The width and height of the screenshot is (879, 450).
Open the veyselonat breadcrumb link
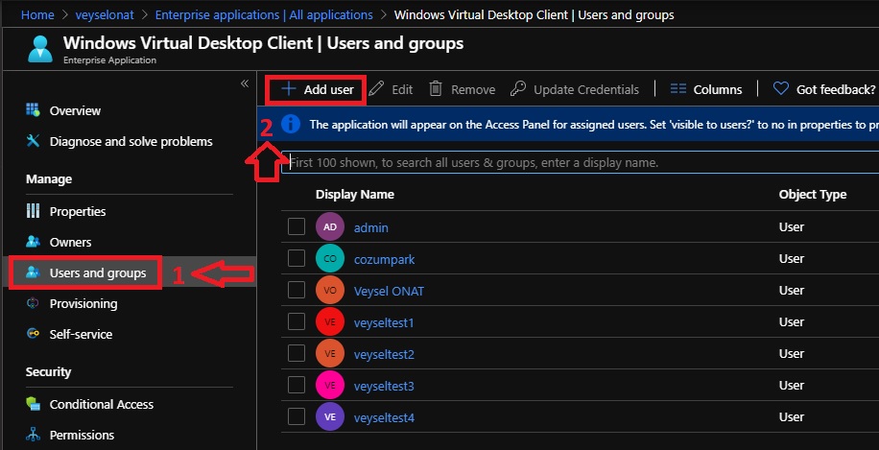pos(105,15)
